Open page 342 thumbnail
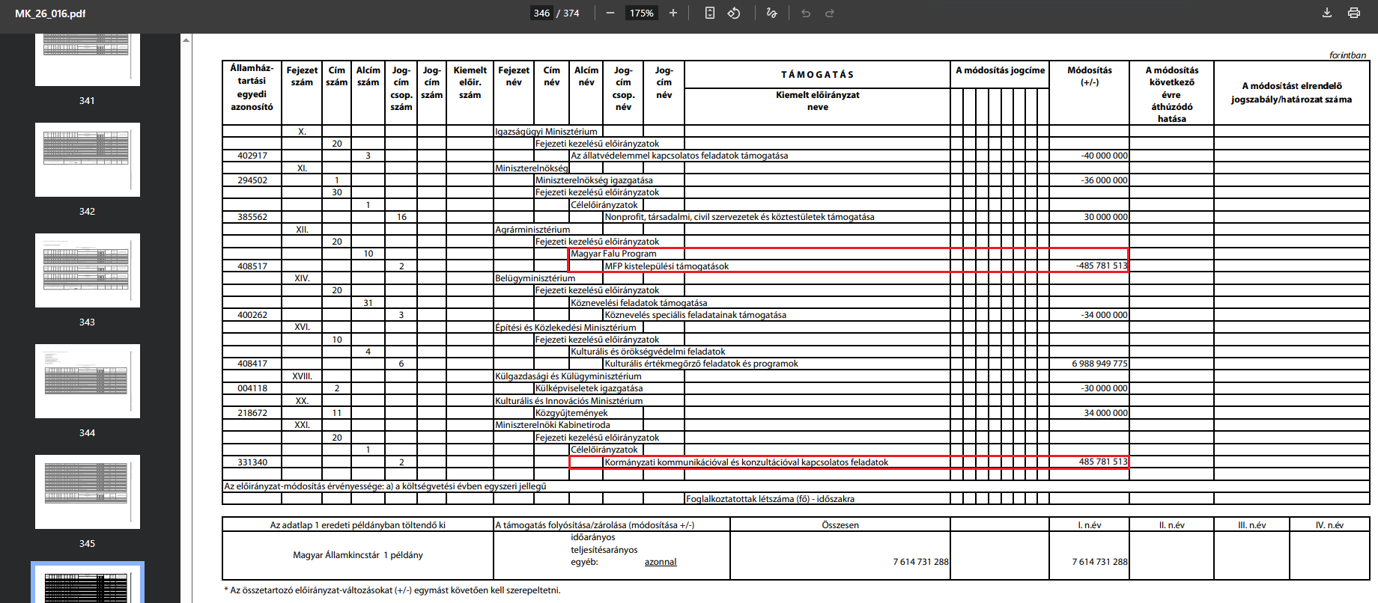 88,159
